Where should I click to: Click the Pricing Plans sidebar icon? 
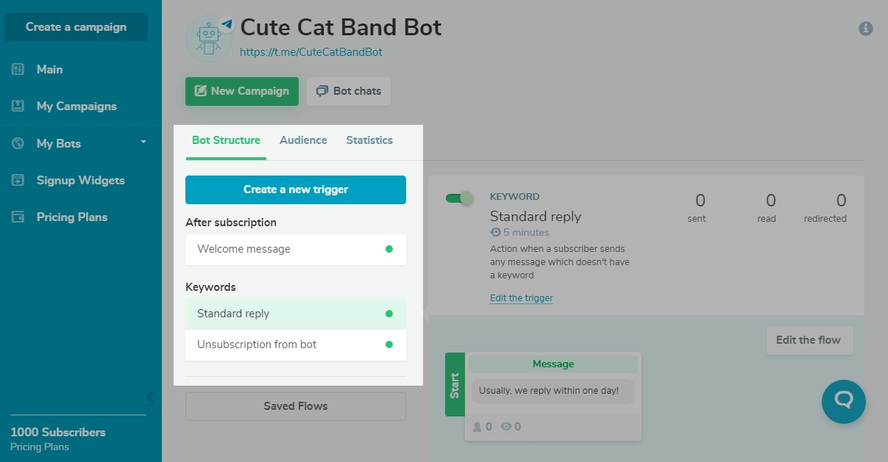pos(18,217)
